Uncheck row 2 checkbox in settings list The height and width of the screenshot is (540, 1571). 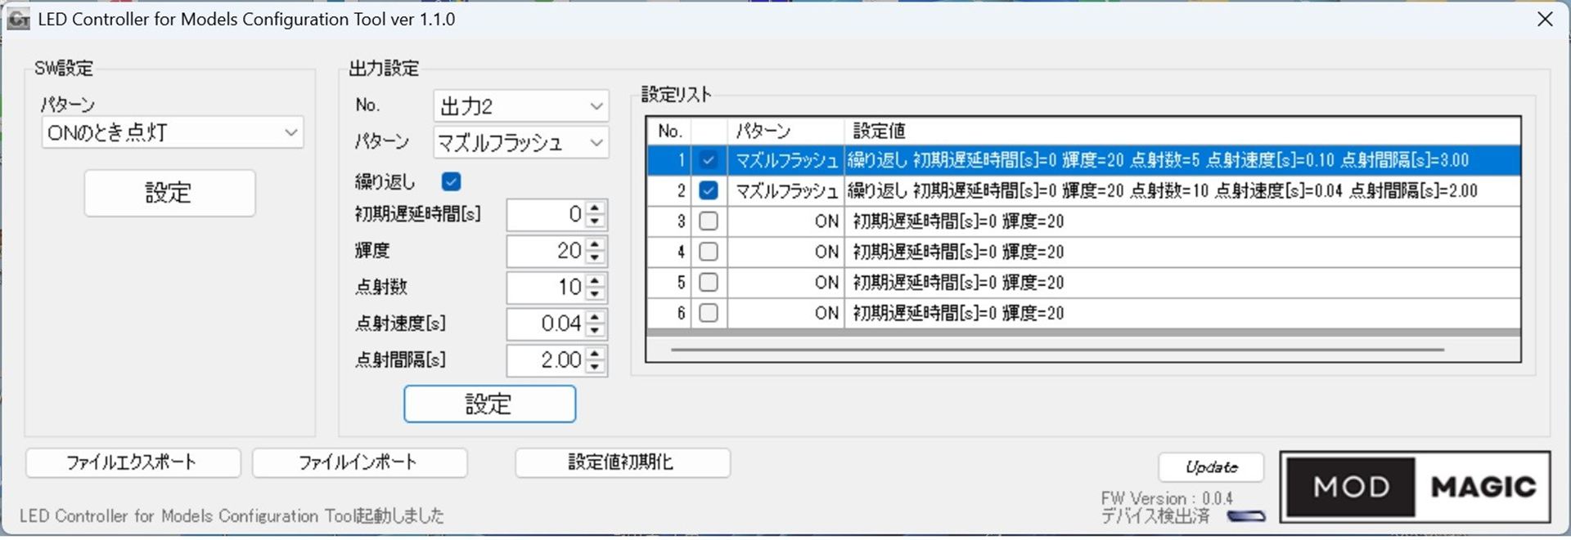pos(709,190)
